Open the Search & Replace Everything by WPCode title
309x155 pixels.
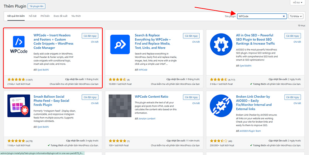coord(153,42)
